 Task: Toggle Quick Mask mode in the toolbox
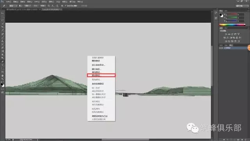click(x=2, y=89)
